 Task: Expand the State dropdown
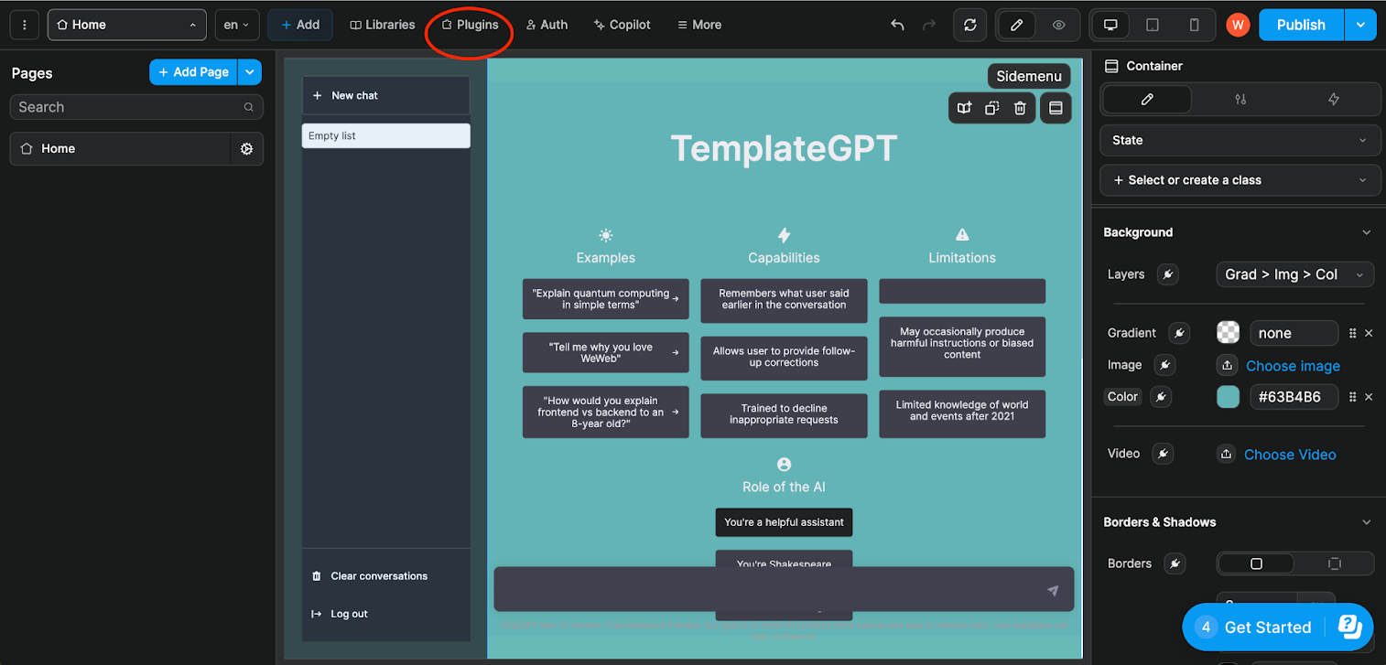pyautogui.click(x=1240, y=140)
